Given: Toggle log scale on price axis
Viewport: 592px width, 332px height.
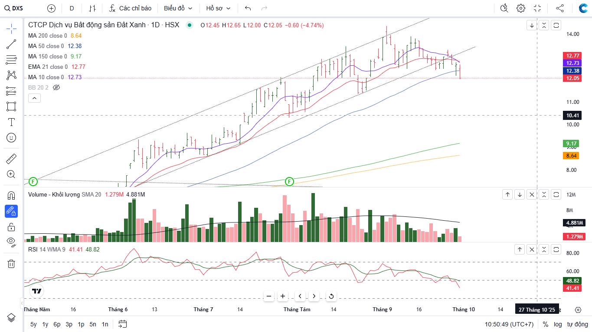Looking at the screenshot, I should 558,324.
